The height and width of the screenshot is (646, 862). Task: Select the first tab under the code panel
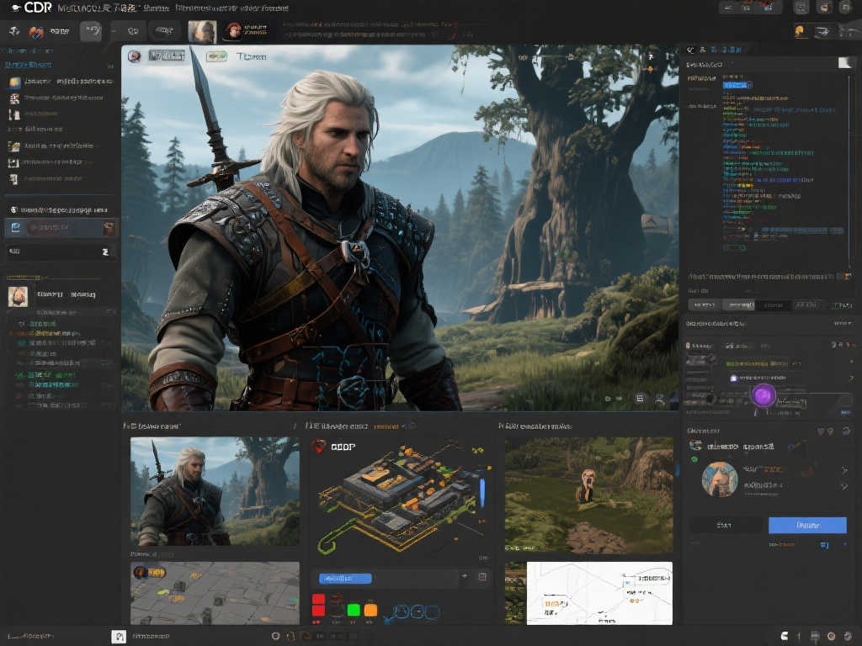point(705,305)
